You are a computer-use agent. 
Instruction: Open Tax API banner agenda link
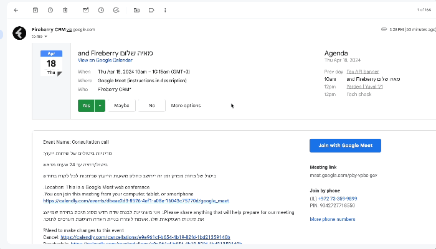click(363, 72)
